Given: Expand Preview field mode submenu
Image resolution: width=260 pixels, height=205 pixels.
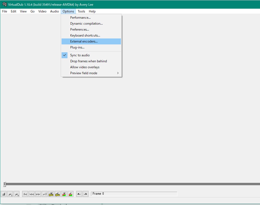Looking at the screenshot, I should [91, 73].
